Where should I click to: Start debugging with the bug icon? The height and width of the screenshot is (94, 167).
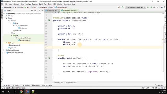coord(151,7)
